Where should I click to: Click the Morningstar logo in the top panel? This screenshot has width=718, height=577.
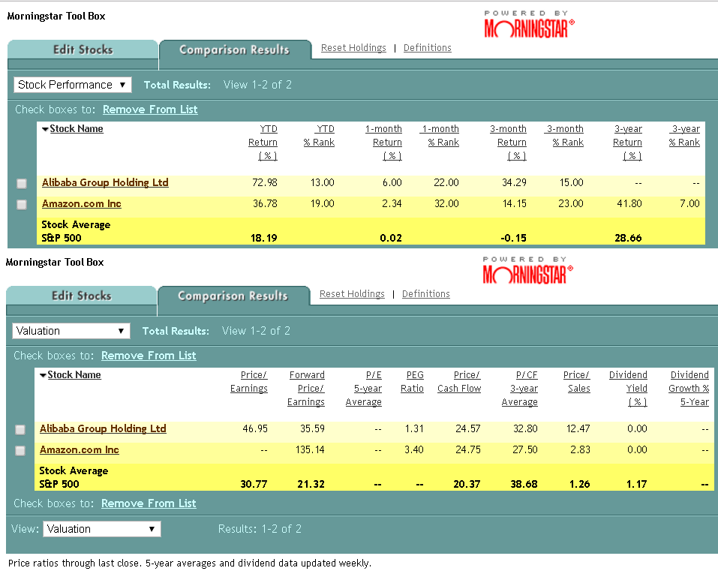click(x=529, y=24)
